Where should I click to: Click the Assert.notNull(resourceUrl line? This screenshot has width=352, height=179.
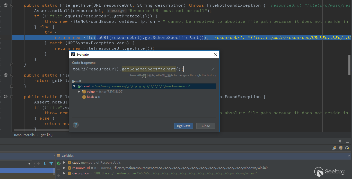click(x=123, y=11)
